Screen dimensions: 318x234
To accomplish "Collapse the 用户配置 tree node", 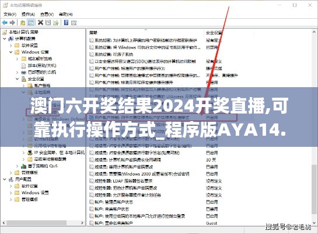I will point(5,180).
